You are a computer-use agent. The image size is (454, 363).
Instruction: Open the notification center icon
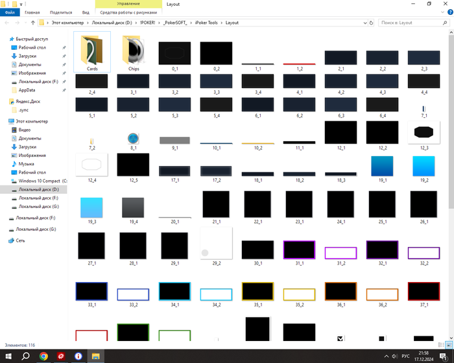[443, 356]
